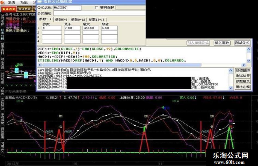
Task: Click the translation panel scroll-up arrow
Action: click(231, 70)
